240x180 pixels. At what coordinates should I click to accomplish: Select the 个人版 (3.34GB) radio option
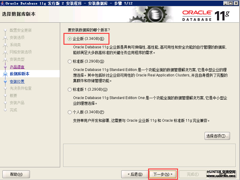pos(70,112)
